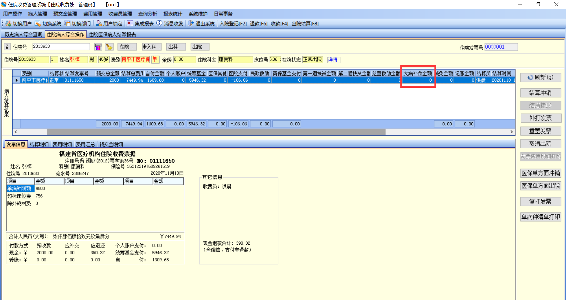Open the 出院.. discharged patient selector
The image size is (566, 300).
pyautogui.click(x=200, y=47)
